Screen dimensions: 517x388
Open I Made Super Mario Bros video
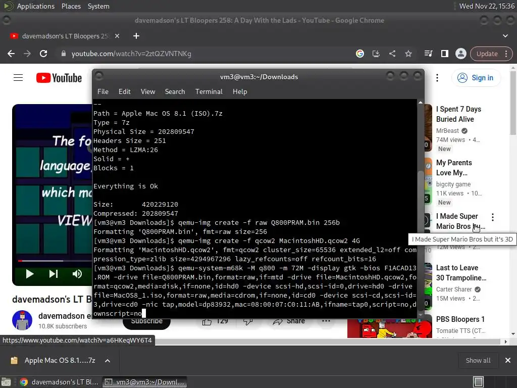[x=460, y=221]
